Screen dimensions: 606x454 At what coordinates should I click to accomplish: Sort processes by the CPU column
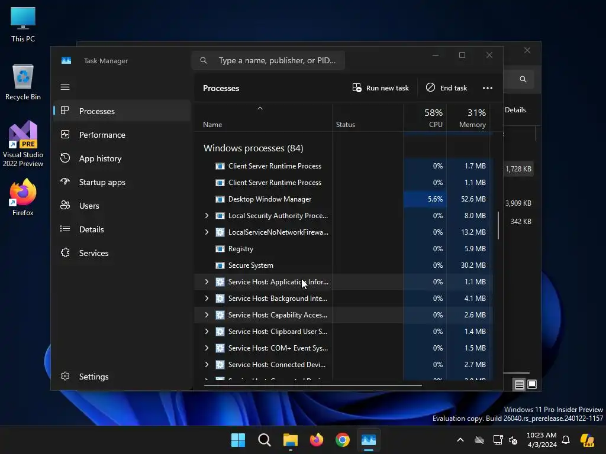click(425, 118)
